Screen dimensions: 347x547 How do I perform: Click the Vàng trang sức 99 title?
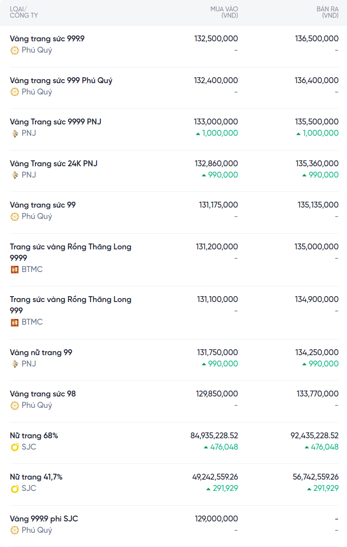(x=43, y=205)
